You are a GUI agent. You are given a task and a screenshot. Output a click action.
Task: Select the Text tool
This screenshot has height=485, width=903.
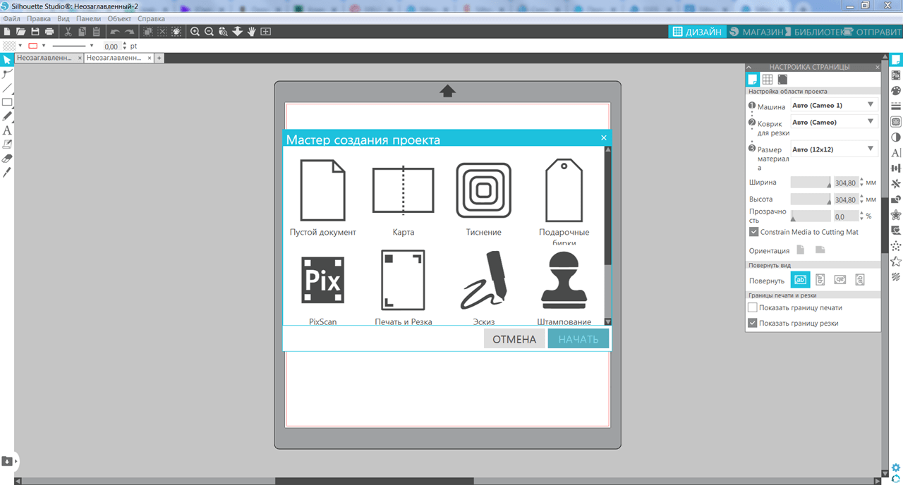point(8,130)
